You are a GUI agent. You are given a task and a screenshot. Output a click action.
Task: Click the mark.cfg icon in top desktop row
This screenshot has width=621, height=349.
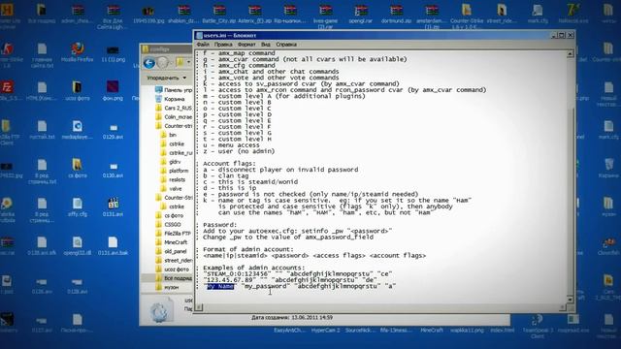538,15
